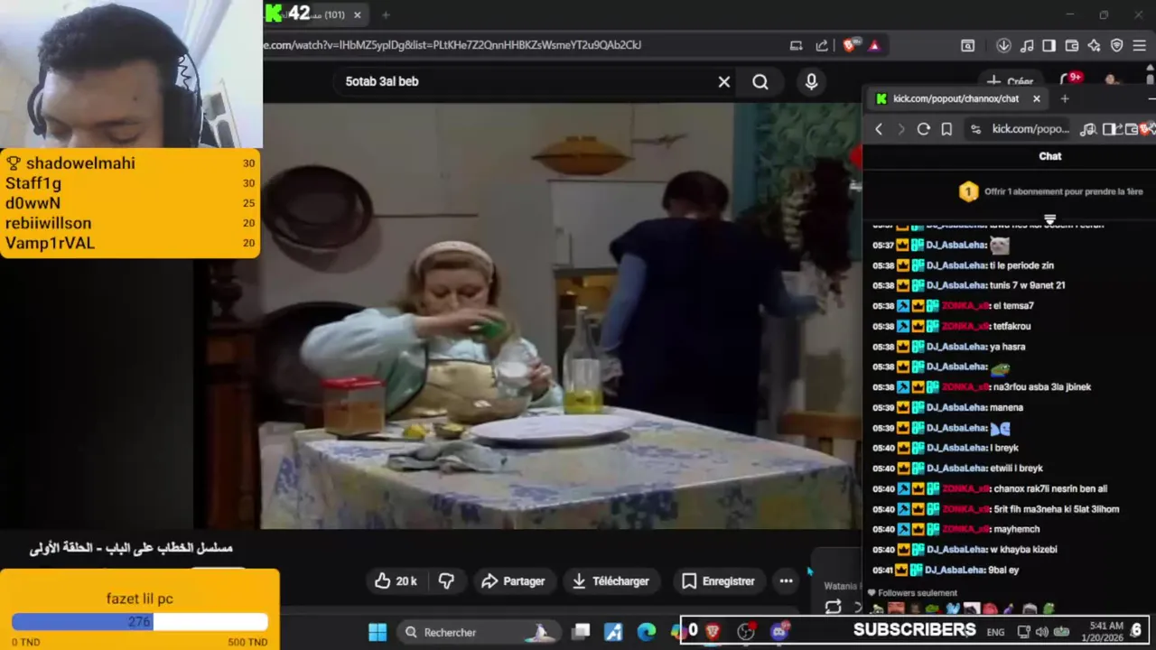The image size is (1156, 650).
Task: Go back in the Kick chat window
Action: tap(879, 129)
